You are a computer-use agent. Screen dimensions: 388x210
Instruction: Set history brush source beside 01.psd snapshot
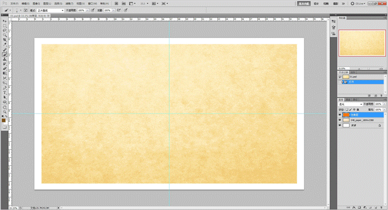tap(340, 76)
